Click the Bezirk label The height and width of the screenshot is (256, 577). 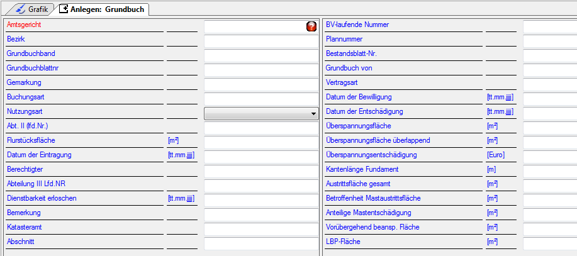click(x=16, y=39)
